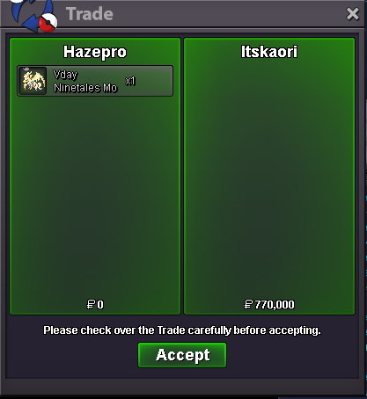367x399 pixels.
Task: Click the Pokedollar symbol beside 770,000
Action: 248,304
